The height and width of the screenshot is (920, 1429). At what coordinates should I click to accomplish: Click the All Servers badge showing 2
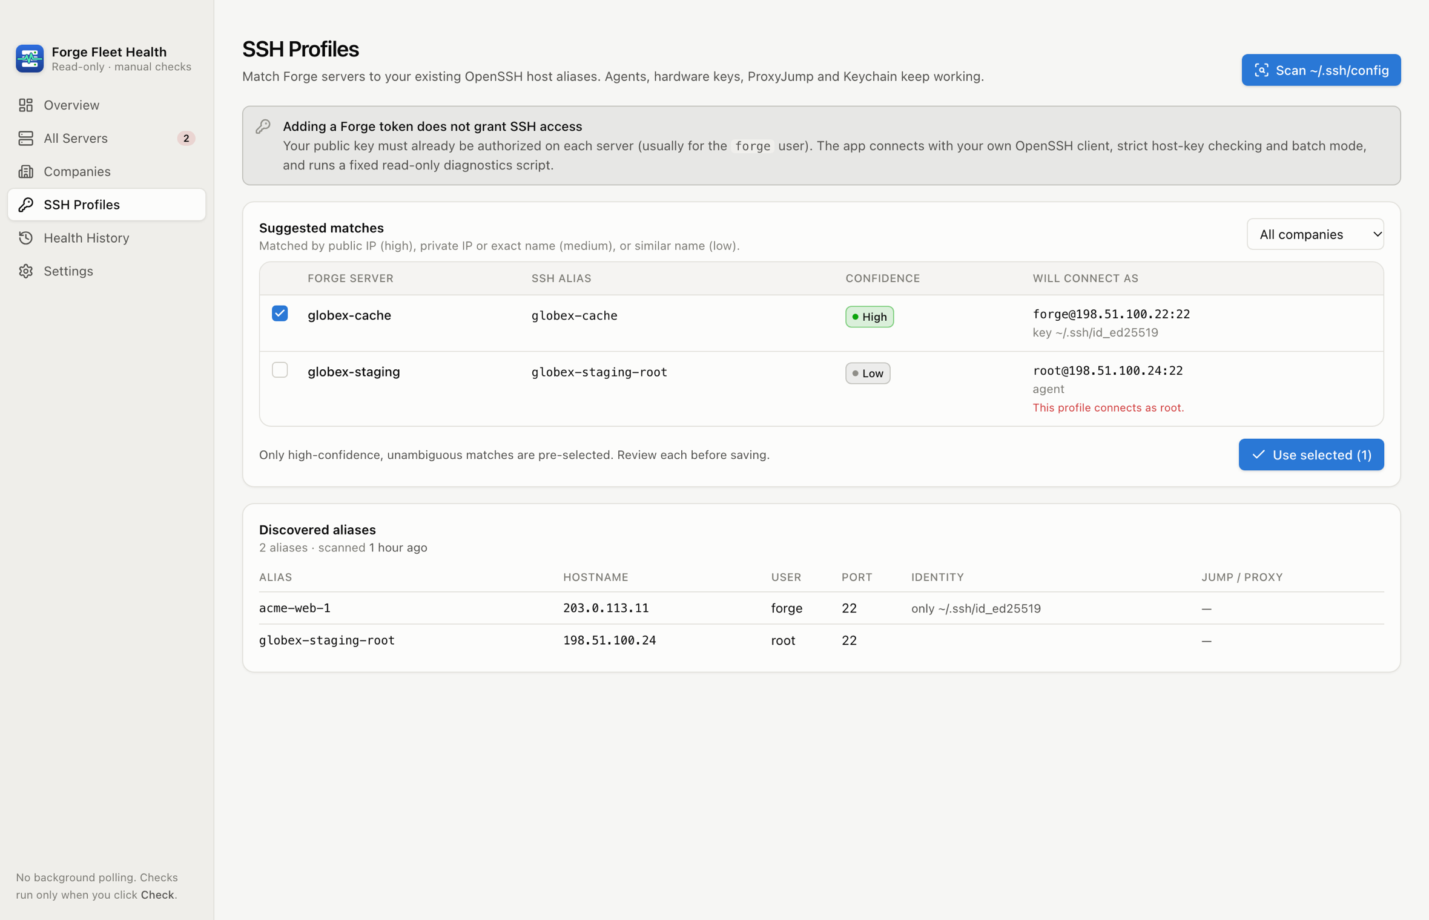click(186, 139)
